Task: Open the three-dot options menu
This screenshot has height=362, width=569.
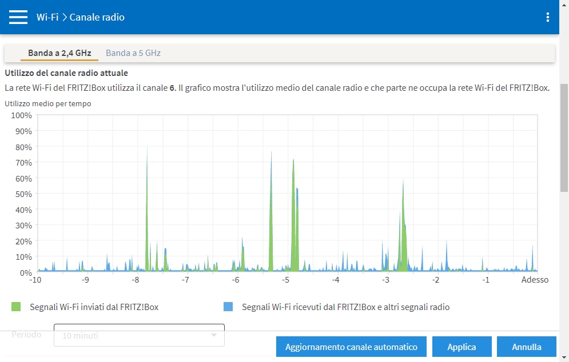Action: [548, 17]
